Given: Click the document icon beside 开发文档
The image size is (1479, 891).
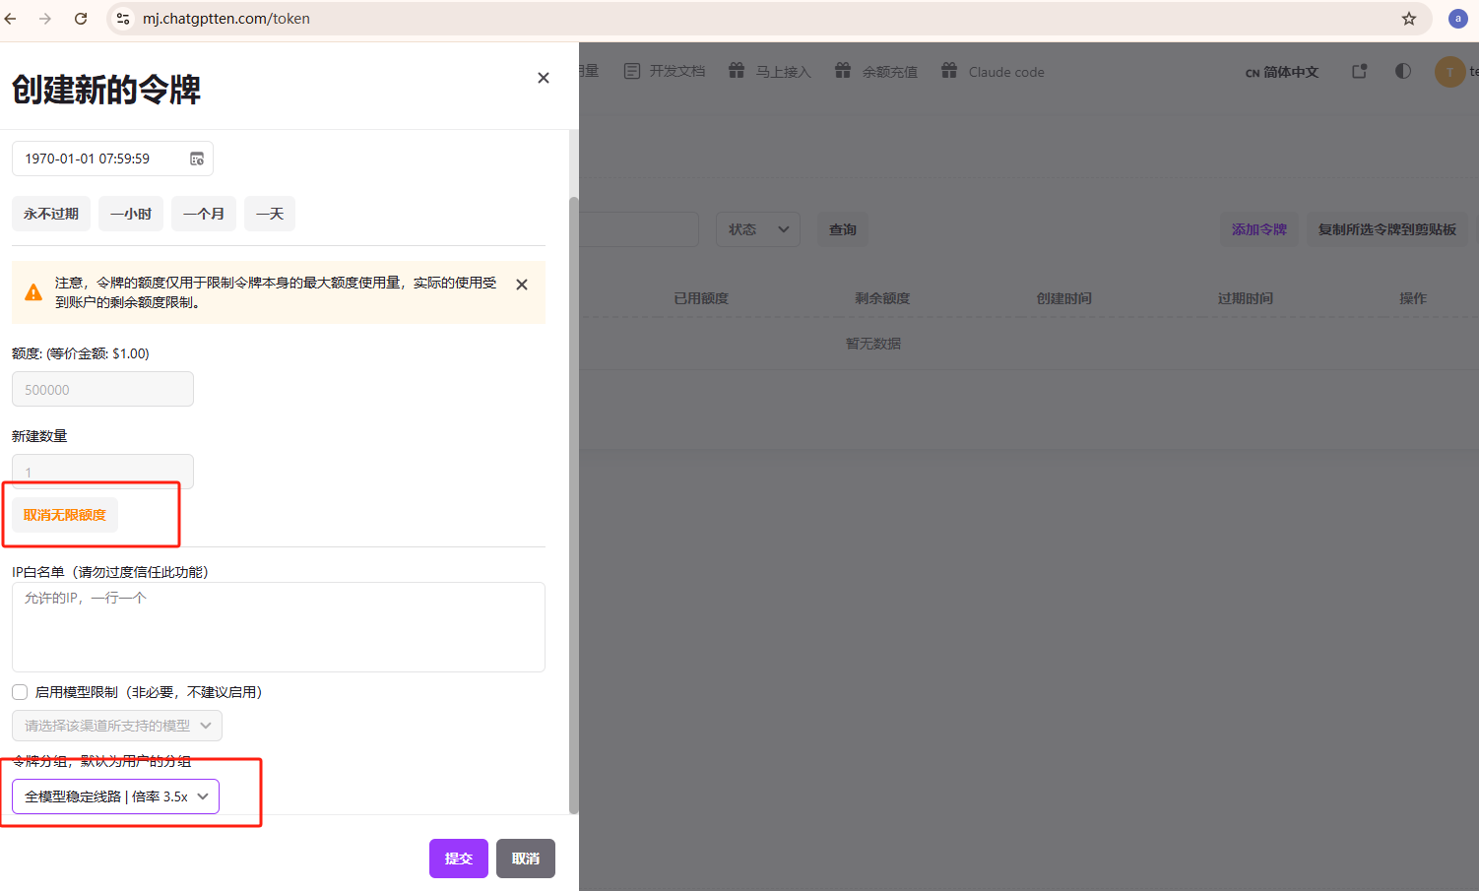Looking at the screenshot, I should [x=632, y=71].
